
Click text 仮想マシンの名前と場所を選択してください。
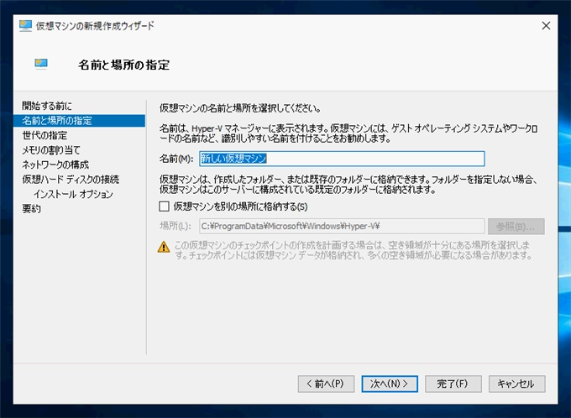pyautogui.click(x=240, y=108)
